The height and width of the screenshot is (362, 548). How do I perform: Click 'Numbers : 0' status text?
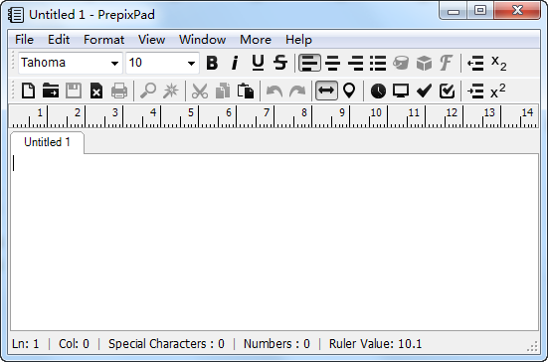tap(276, 344)
